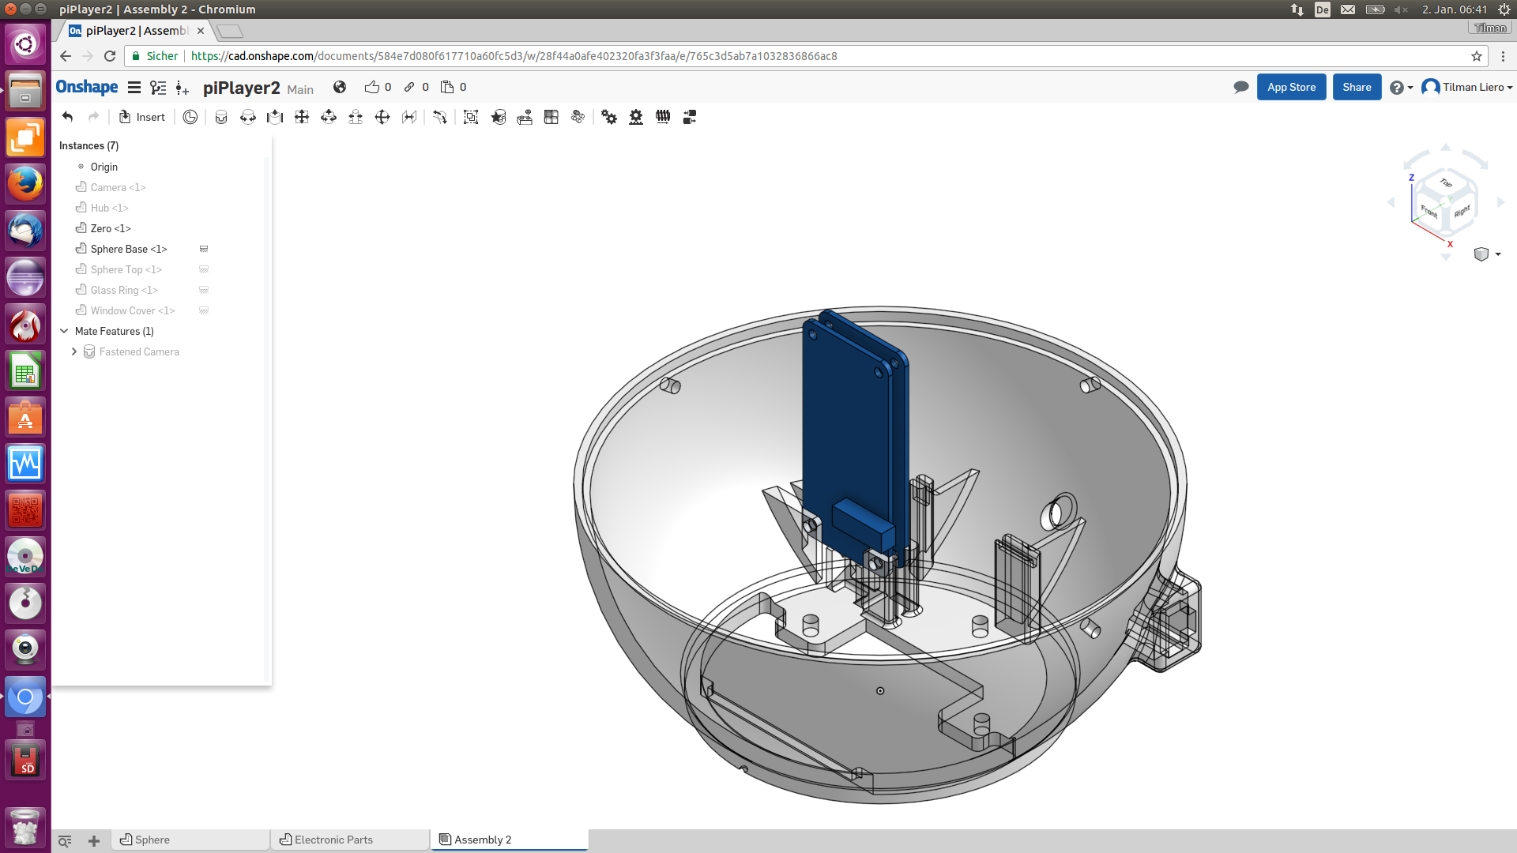Click the Top face of view cube
1517x853 pixels.
tap(1446, 183)
